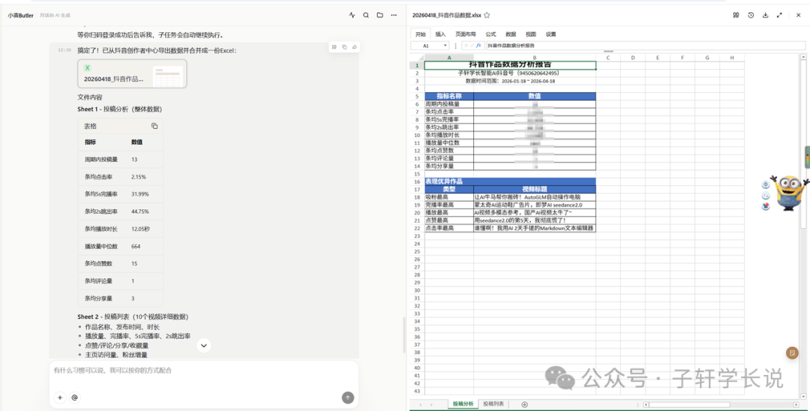Click the horizontal scrollbar right arrow
810x411 pixels.
point(796,405)
